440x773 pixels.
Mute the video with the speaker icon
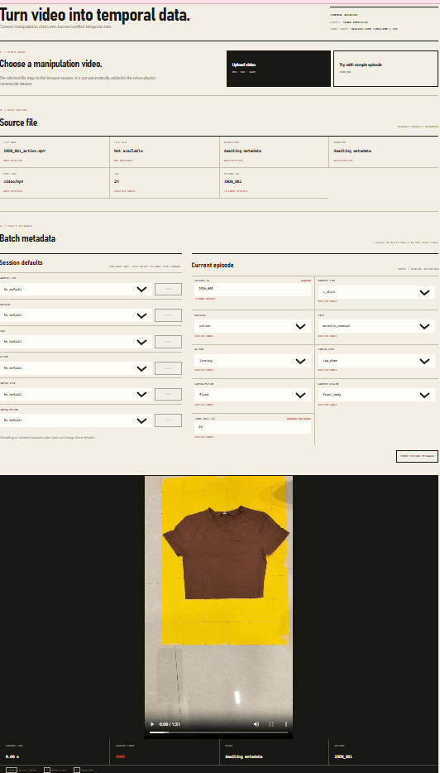(256, 723)
